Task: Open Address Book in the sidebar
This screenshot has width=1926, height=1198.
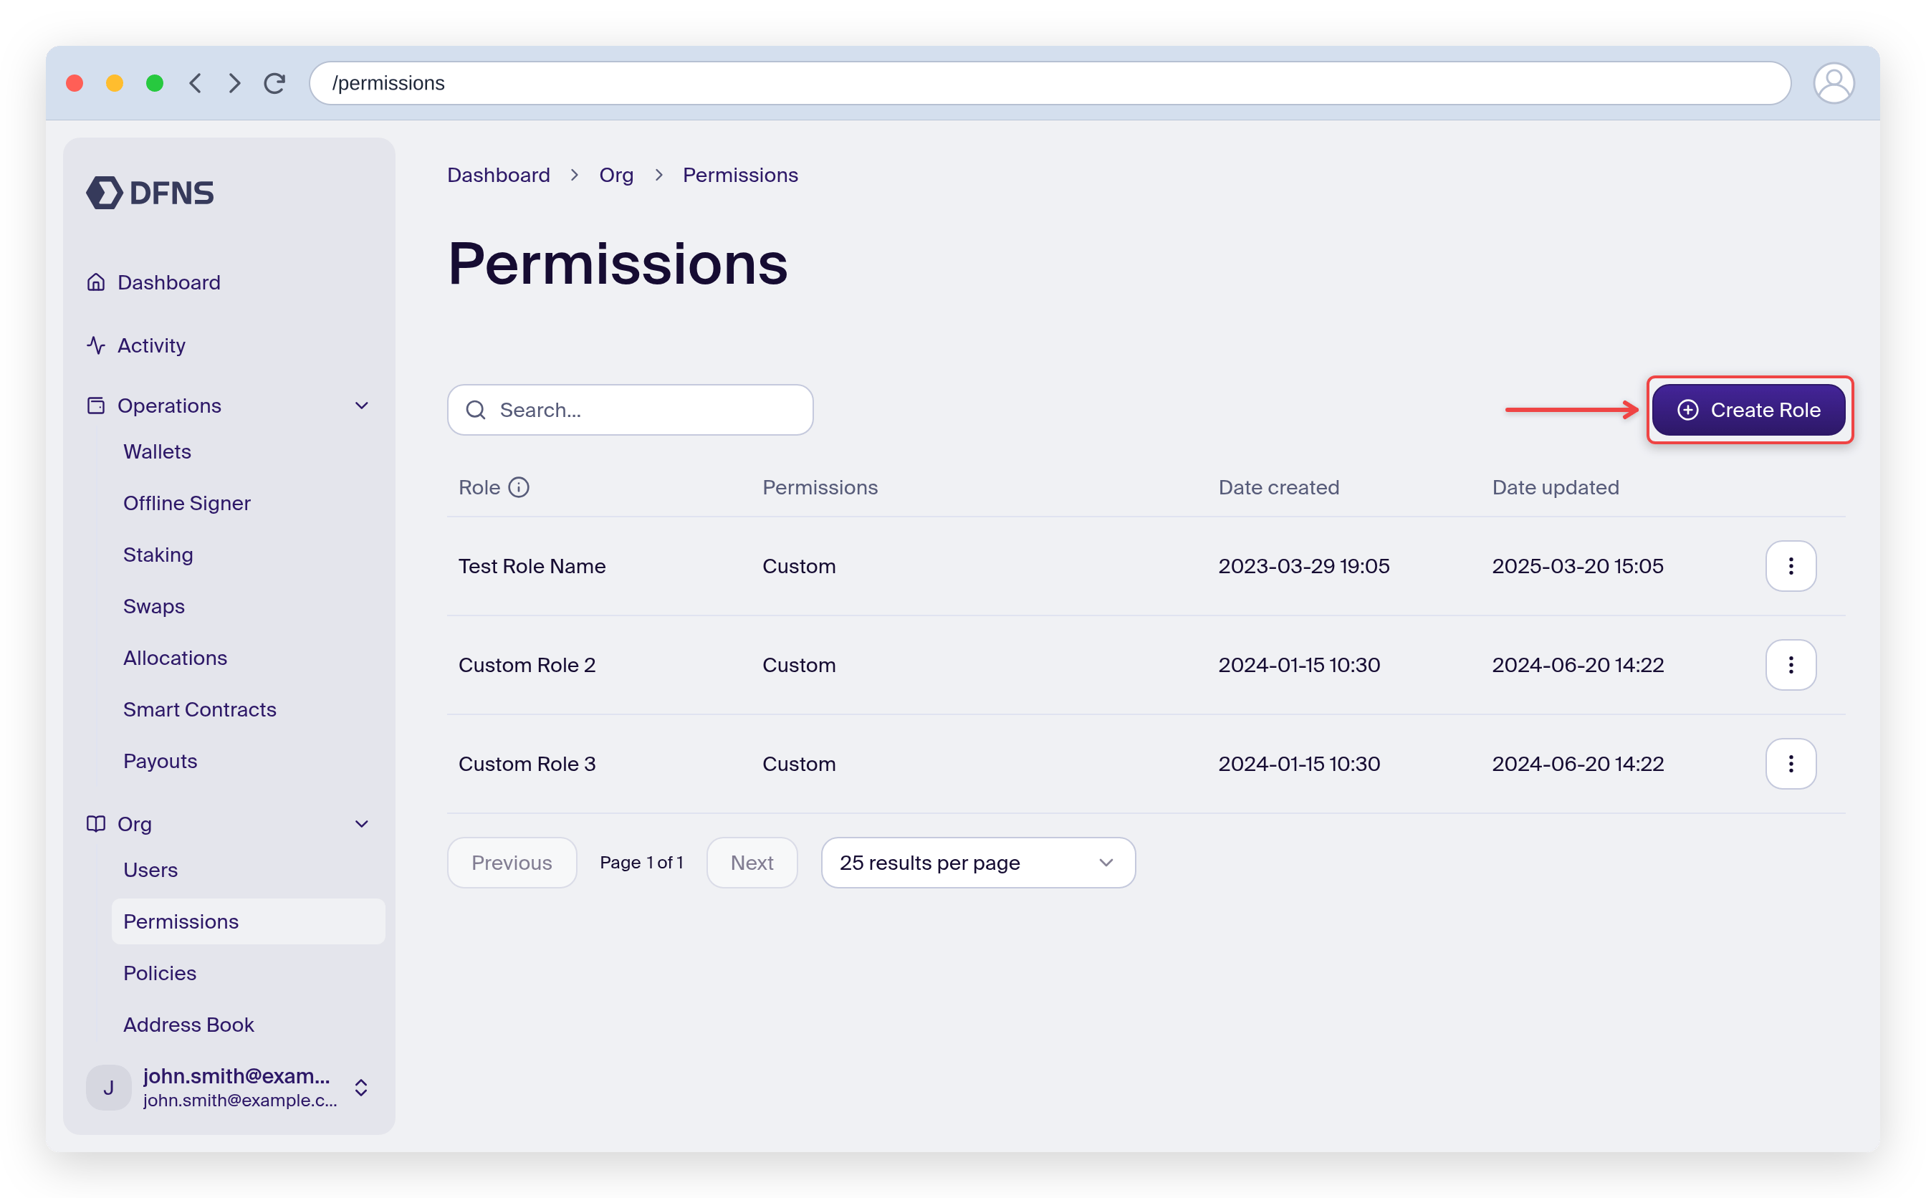Action: click(x=188, y=1025)
